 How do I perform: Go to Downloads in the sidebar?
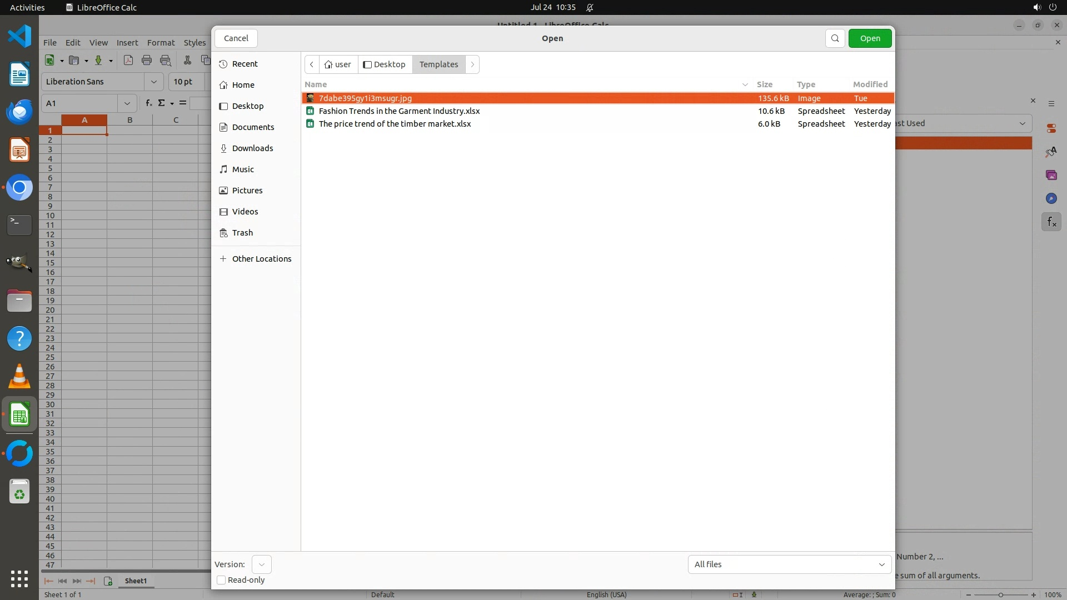coord(252,148)
